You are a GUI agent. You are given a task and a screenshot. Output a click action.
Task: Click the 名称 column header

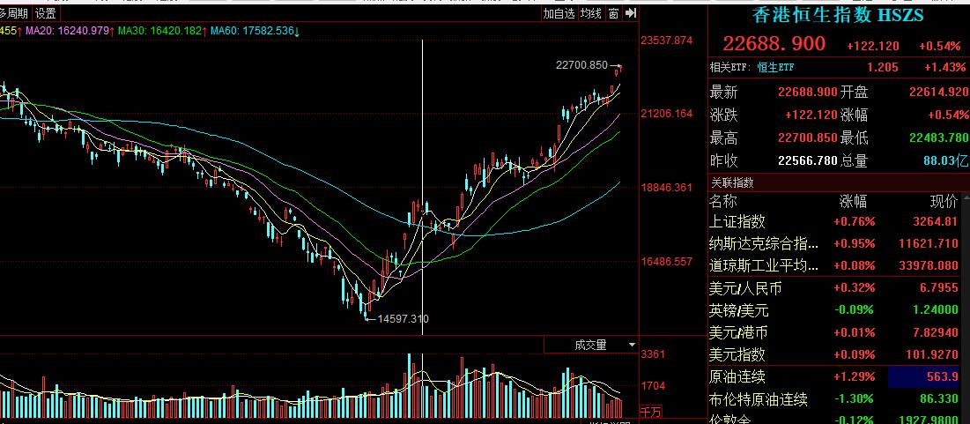click(x=723, y=201)
